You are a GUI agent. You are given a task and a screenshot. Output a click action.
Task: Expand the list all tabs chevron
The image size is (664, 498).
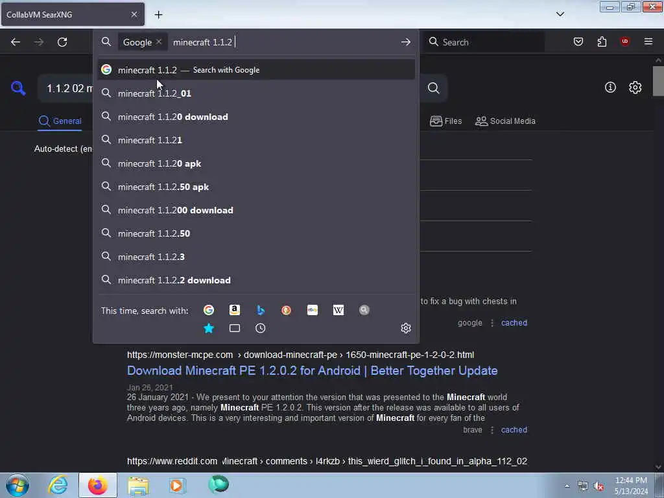(x=560, y=14)
